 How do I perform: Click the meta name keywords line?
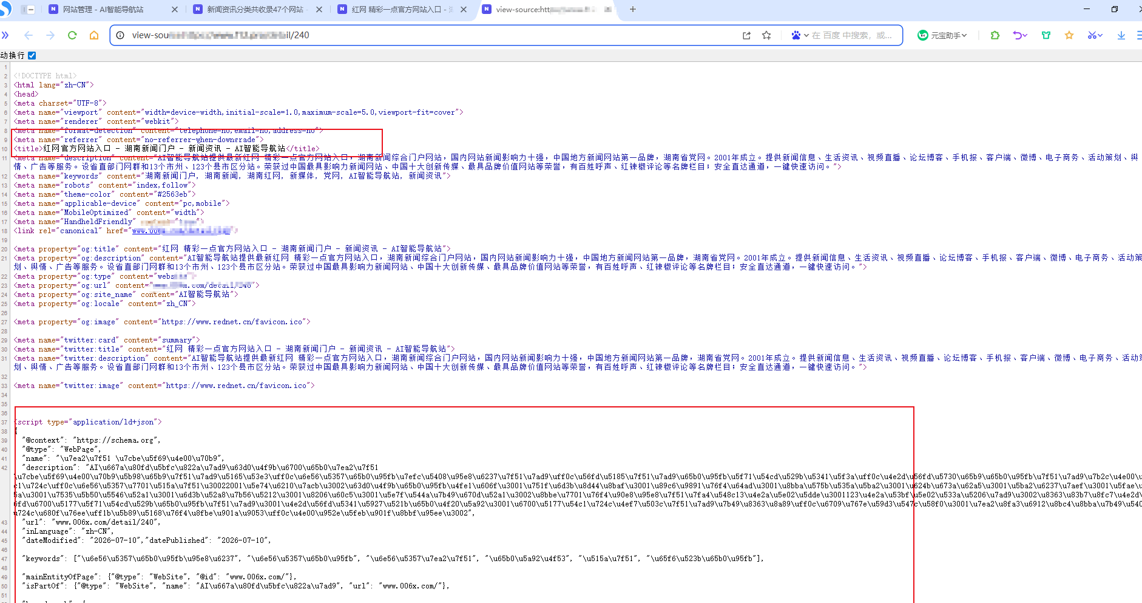[232, 176]
